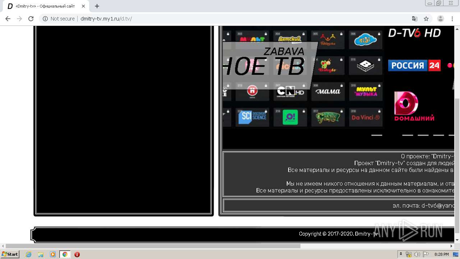Click the Cartoon Network HD tile
The width and height of the screenshot is (460, 259).
[290, 91]
